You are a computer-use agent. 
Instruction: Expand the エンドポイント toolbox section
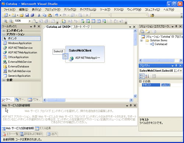(x=4, y=31)
